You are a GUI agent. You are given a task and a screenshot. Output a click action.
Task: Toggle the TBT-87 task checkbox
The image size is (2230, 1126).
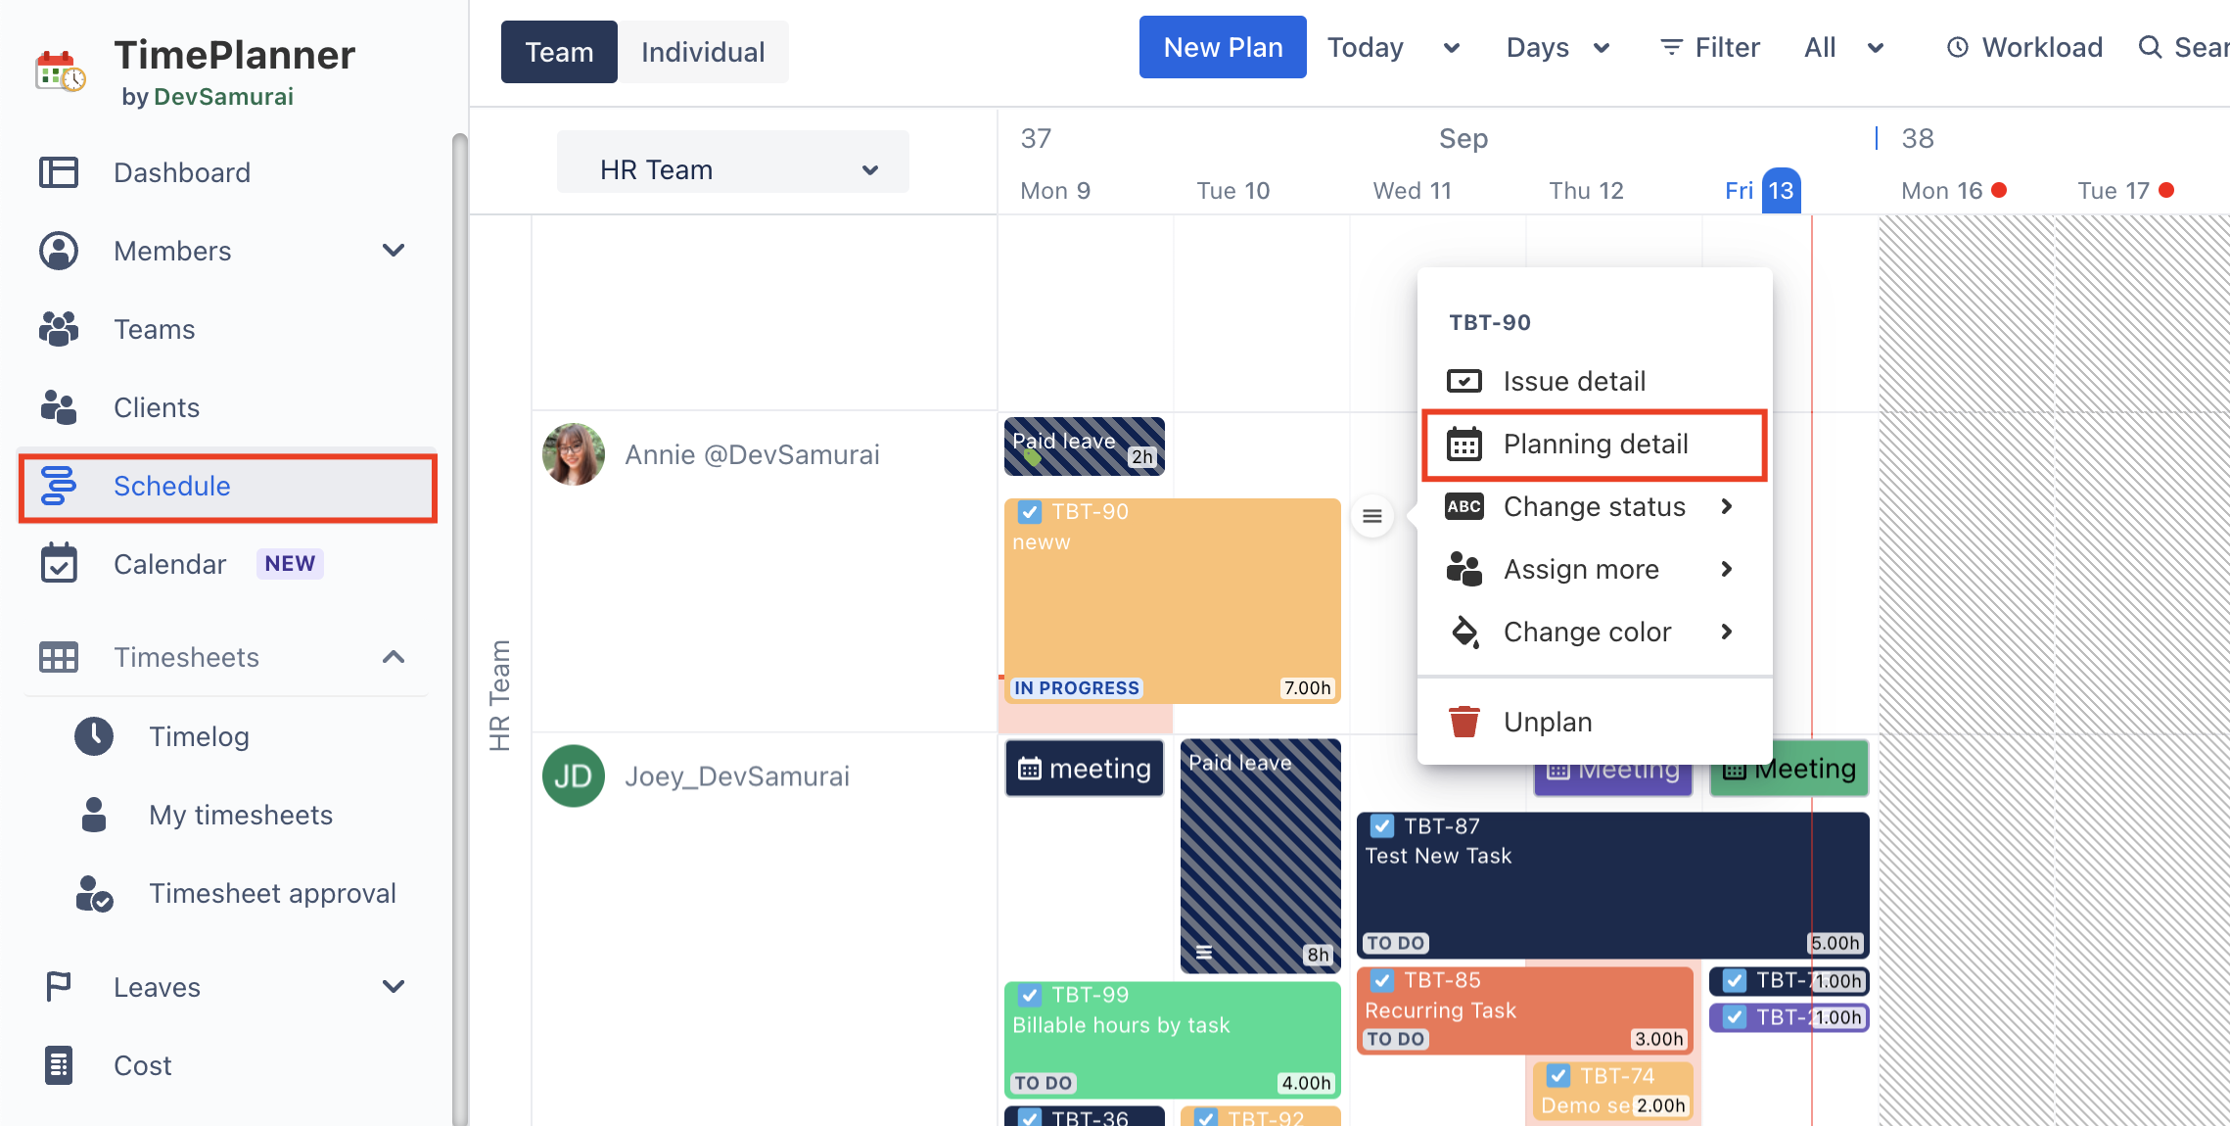(x=1381, y=826)
